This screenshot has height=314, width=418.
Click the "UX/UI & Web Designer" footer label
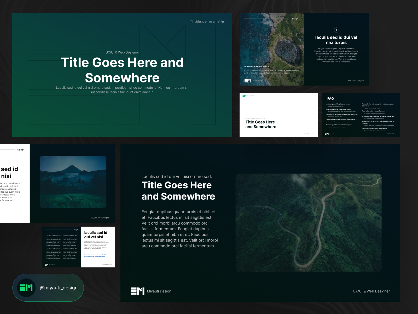coord(371,291)
